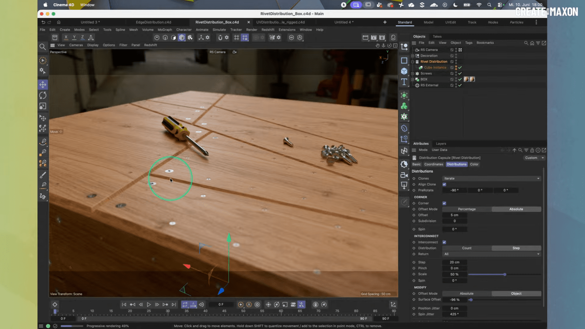Click the Step 20 cm input field
The width and height of the screenshot is (585, 329).
click(x=455, y=262)
